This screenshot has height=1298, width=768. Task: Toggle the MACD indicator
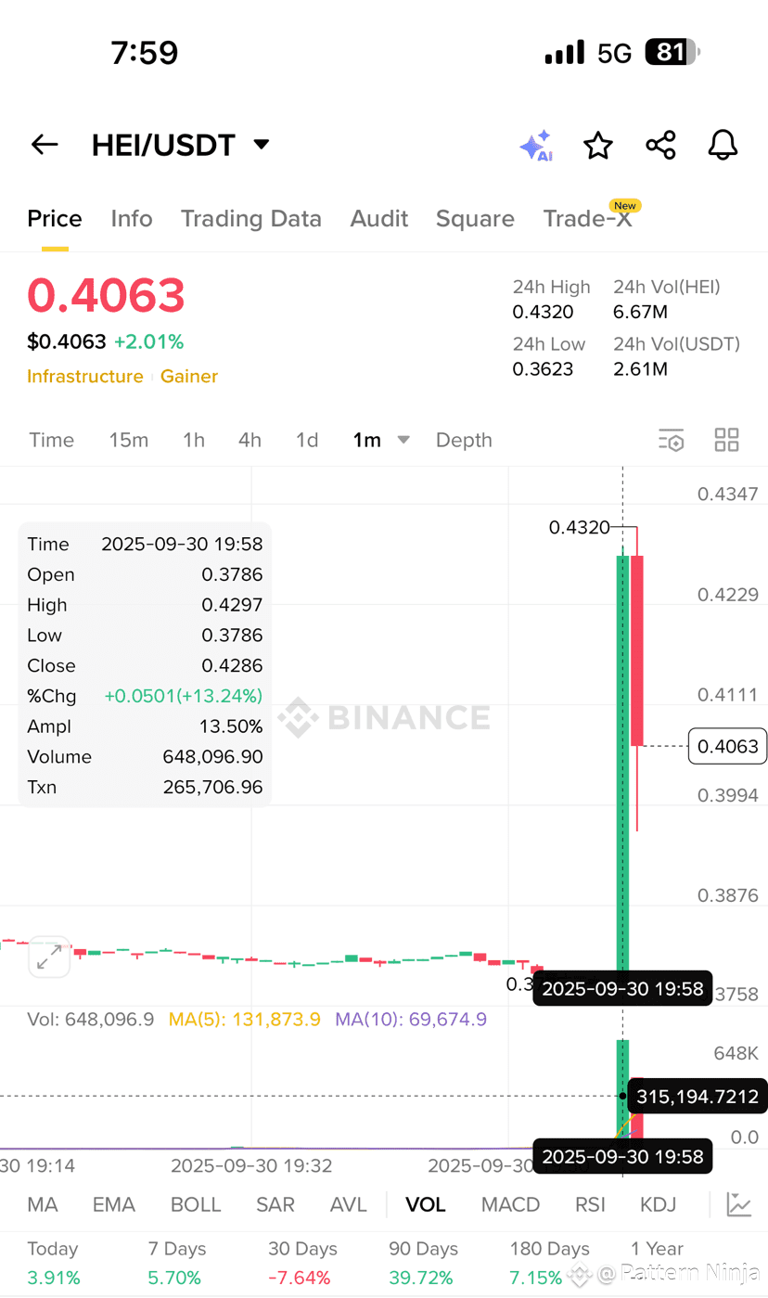510,1204
